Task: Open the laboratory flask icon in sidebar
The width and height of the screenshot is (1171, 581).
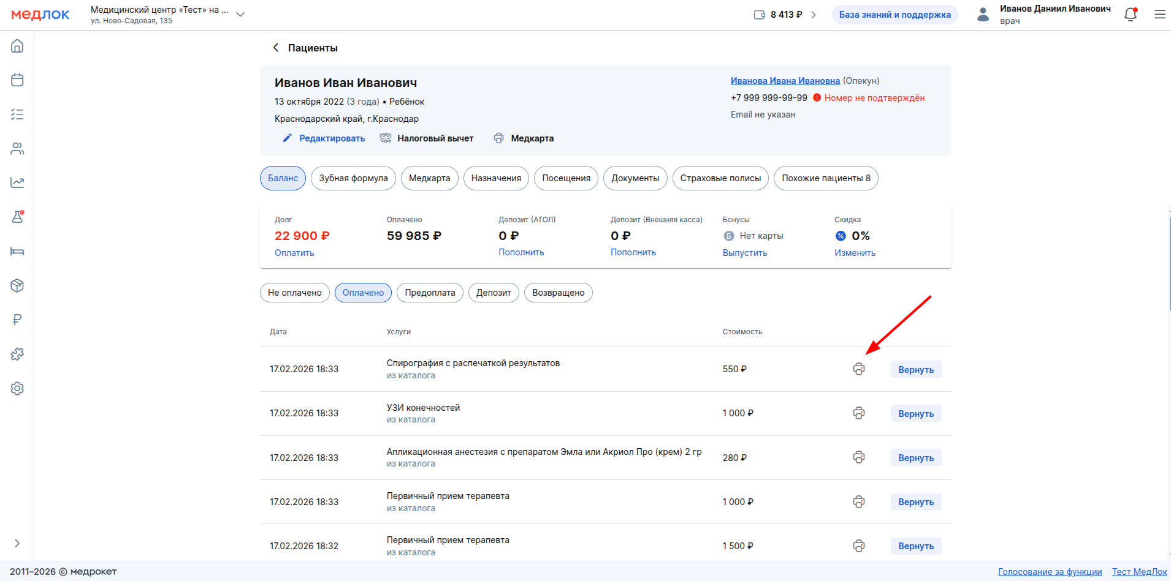Action: coord(17,217)
